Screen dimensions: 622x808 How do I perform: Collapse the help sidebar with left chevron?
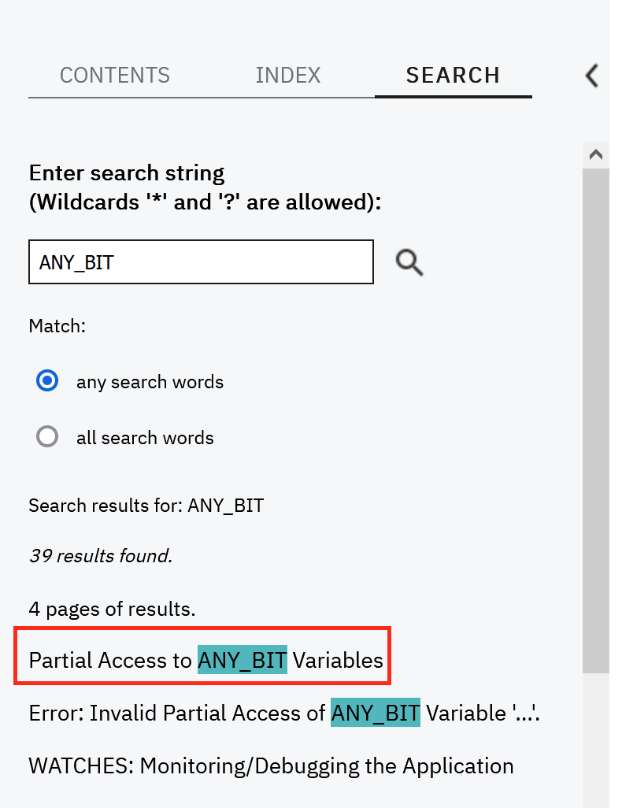(x=592, y=76)
